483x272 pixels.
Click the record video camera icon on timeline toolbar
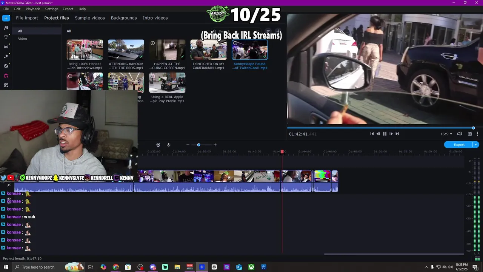tap(158, 145)
